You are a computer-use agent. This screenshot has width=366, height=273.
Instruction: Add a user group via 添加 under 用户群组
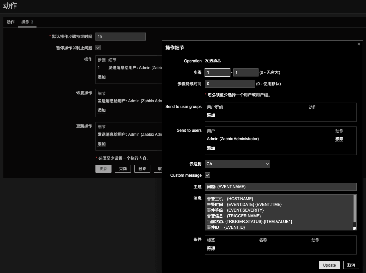pyautogui.click(x=211, y=115)
